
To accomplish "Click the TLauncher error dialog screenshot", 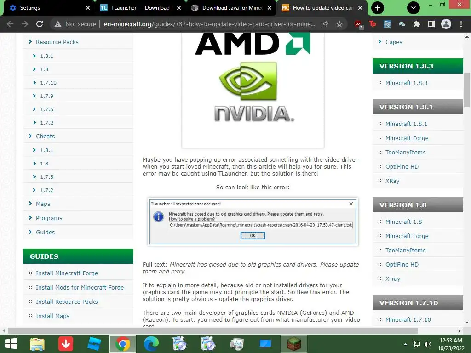I will click(x=253, y=222).
